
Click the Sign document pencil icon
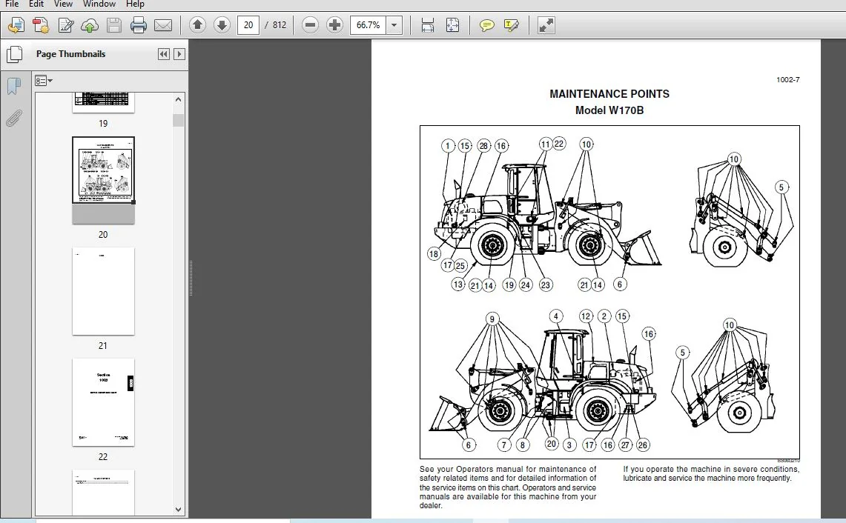pyautogui.click(x=65, y=24)
